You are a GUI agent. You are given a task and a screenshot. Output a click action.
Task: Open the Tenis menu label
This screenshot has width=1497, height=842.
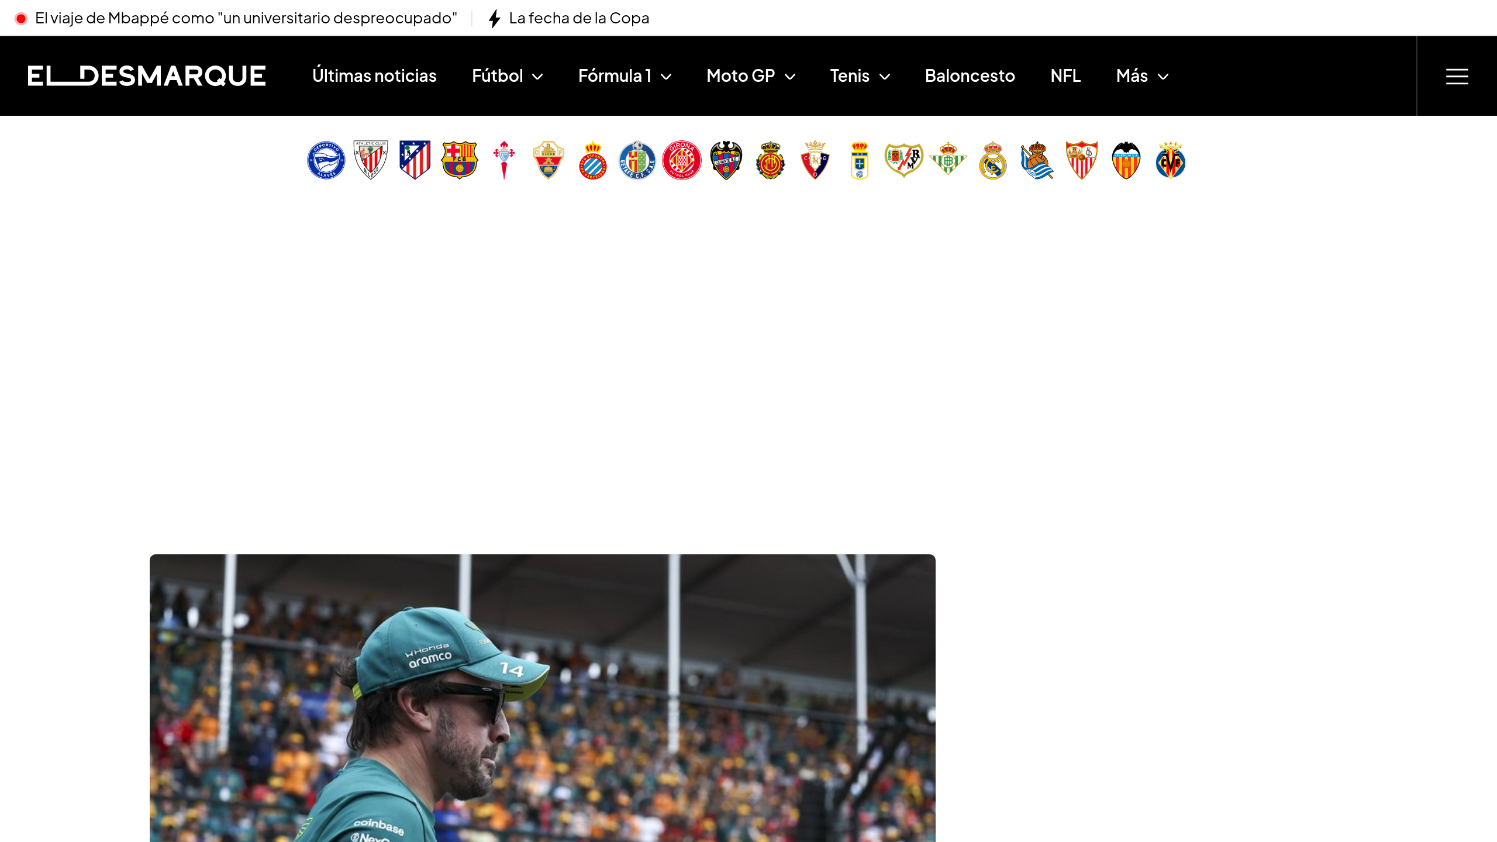pyautogui.click(x=850, y=76)
